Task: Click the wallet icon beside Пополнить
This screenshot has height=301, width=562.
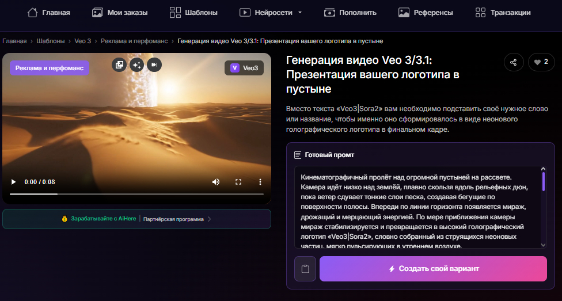Action: click(329, 13)
